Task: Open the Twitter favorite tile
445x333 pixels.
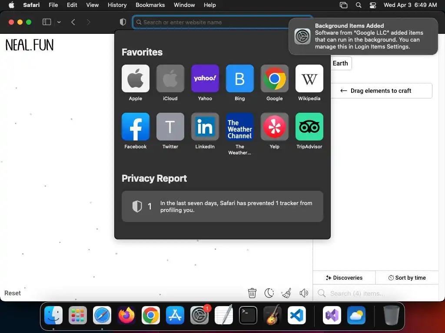Action: [x=170, y=127]
